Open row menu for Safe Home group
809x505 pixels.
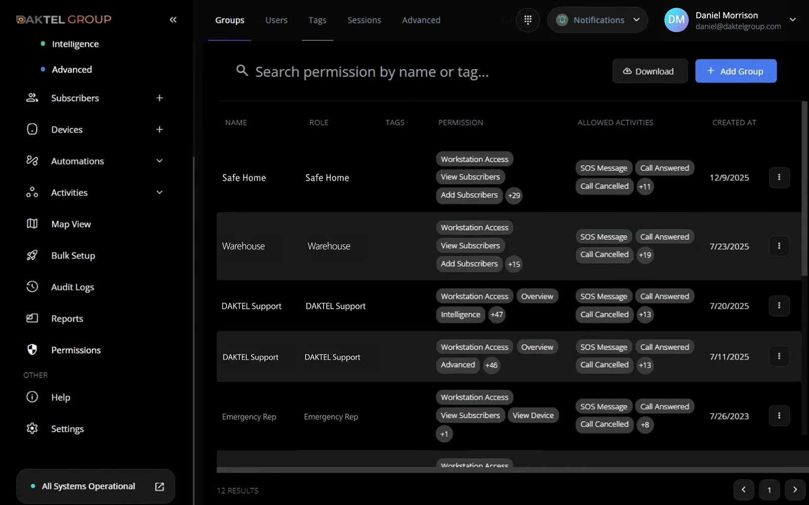779,177
